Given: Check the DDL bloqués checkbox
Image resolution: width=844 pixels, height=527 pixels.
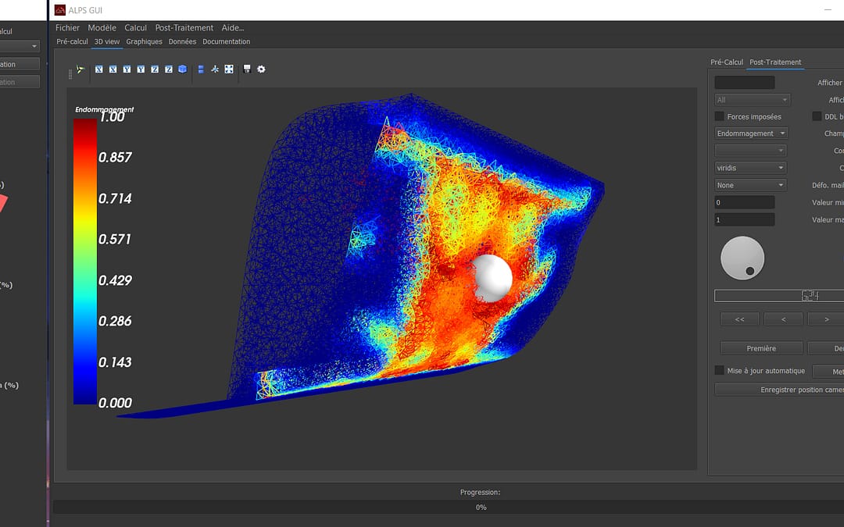Looking at the screenshot, I should coord(817,116).
